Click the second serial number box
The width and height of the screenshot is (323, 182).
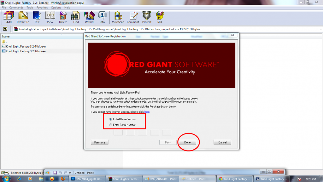tap(130, 133)
